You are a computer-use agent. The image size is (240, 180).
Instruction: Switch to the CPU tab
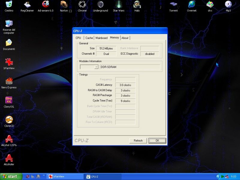point(78,38)
